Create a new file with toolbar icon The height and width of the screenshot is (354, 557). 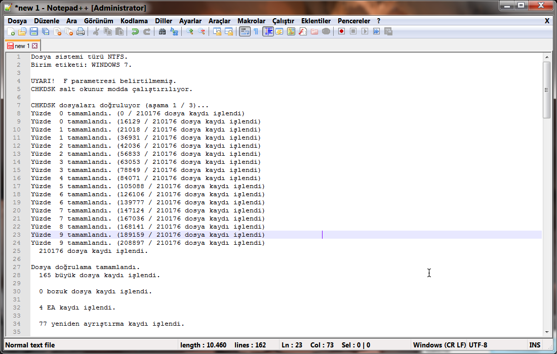[11, 31]
